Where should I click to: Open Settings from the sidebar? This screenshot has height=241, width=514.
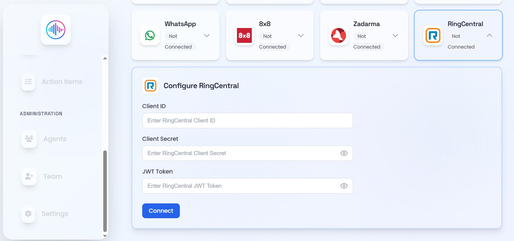click(x=55, y=214)
